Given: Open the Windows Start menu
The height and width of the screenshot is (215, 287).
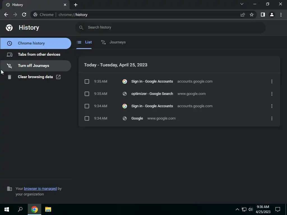Looking at the screenshot, I should click(7, 209).
